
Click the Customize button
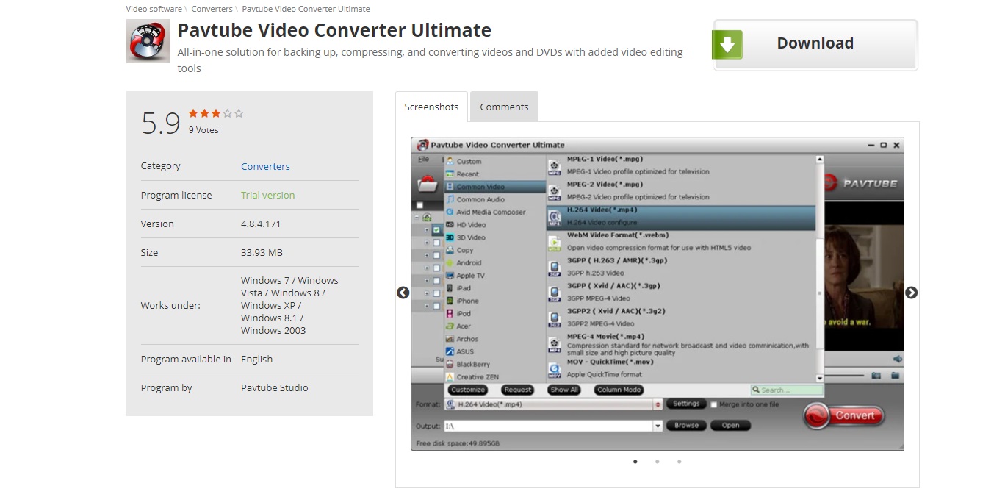(468, 390)
